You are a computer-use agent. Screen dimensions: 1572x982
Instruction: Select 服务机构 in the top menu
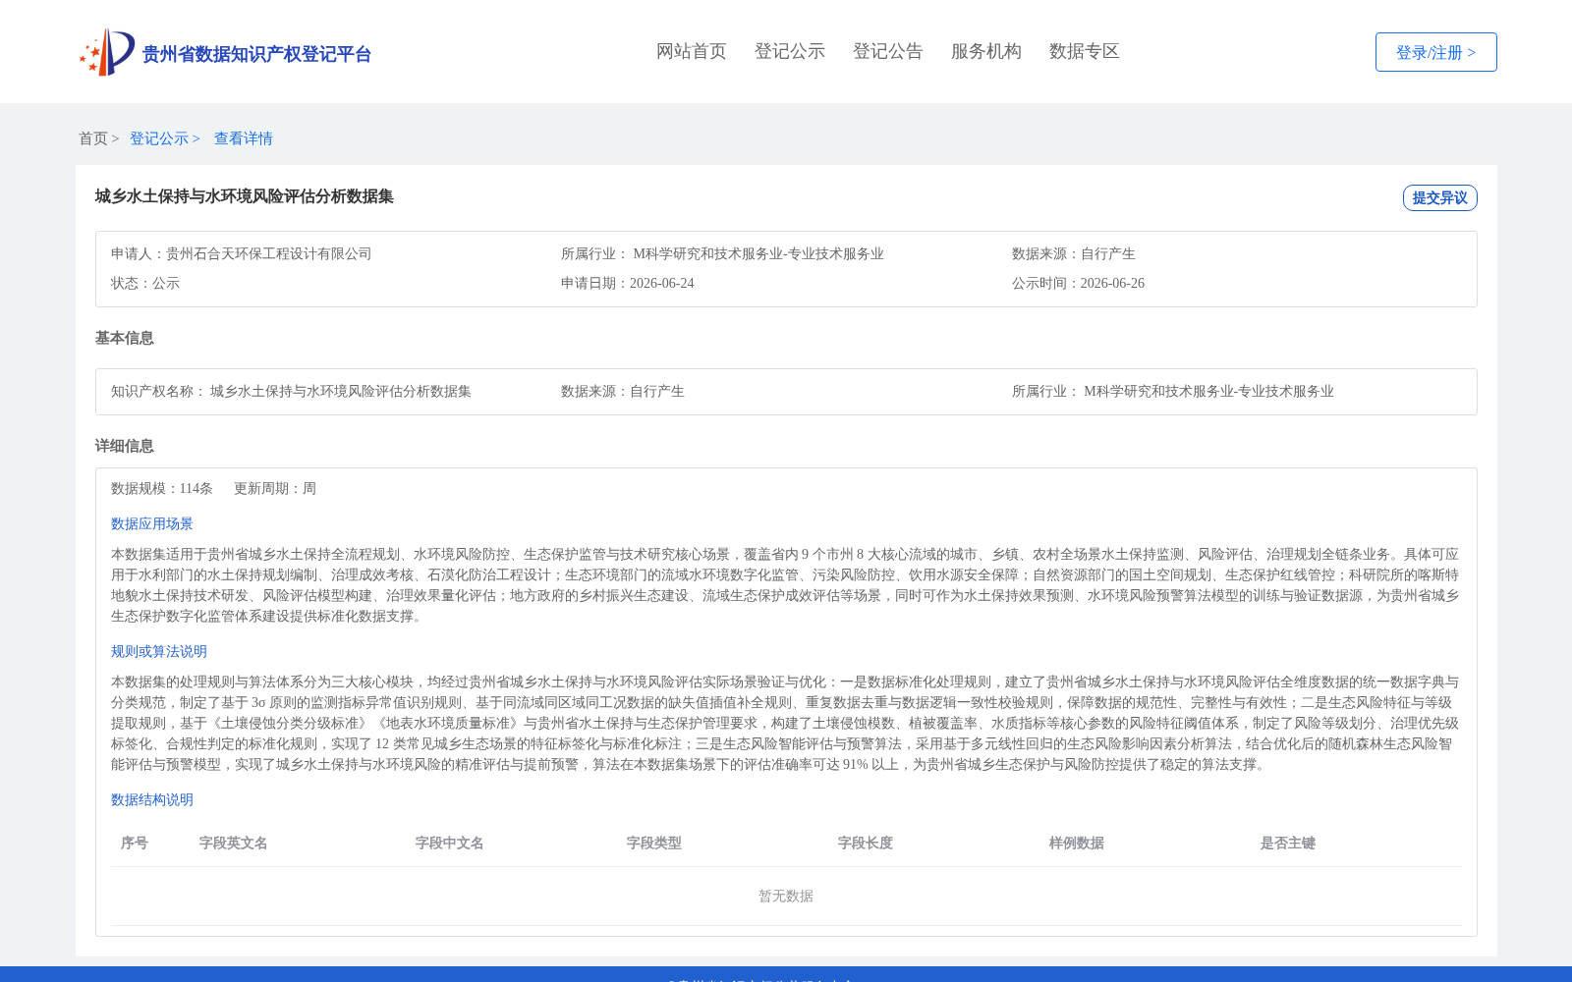(986, 51)
